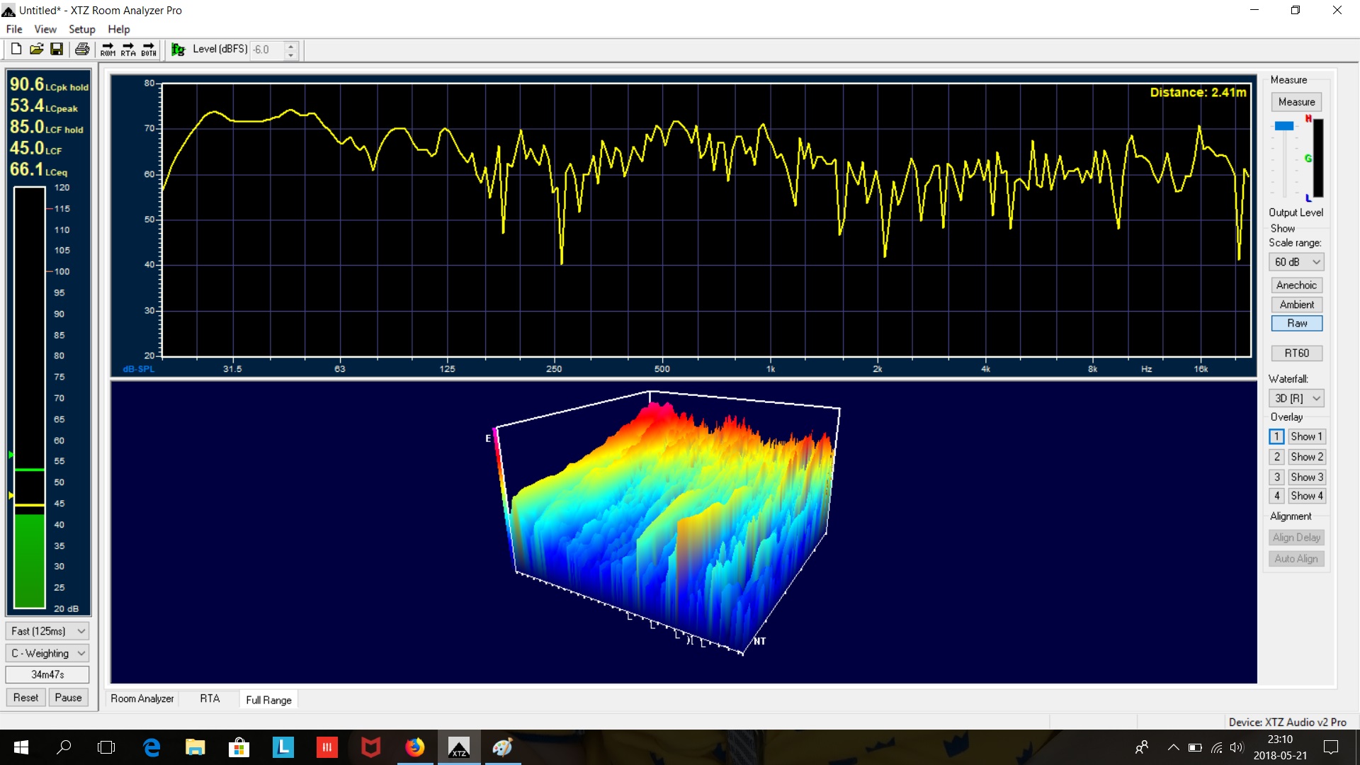Open the Setup menu

point(81,29)
